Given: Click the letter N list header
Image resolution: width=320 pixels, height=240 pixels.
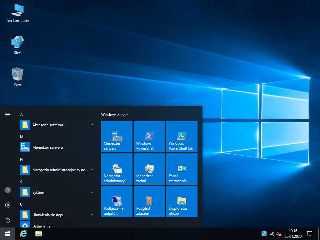Looking at the screenshot, I should (x=22, y=159).
